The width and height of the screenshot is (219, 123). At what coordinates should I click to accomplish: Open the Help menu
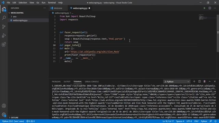coord(60,3)
